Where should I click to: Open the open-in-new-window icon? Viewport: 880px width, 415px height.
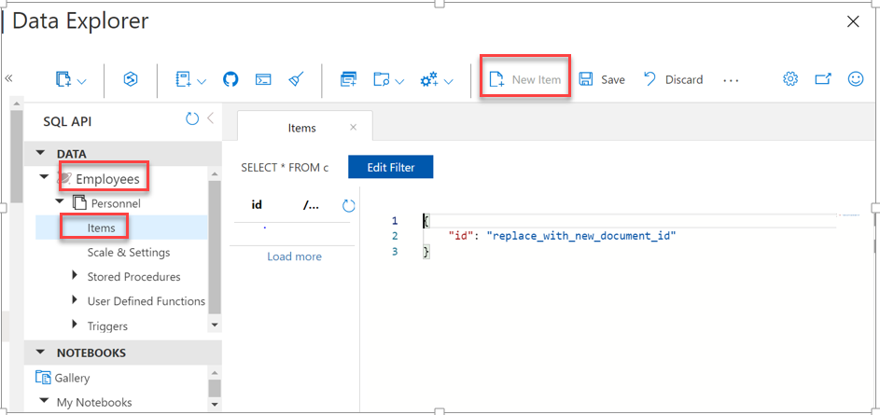(x=823, y=79)
